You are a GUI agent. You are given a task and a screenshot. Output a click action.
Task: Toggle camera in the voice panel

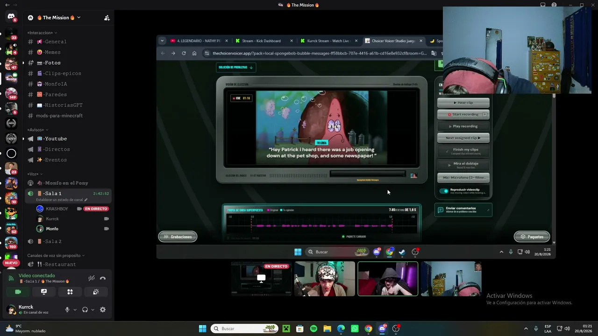(x=18, y=292)
